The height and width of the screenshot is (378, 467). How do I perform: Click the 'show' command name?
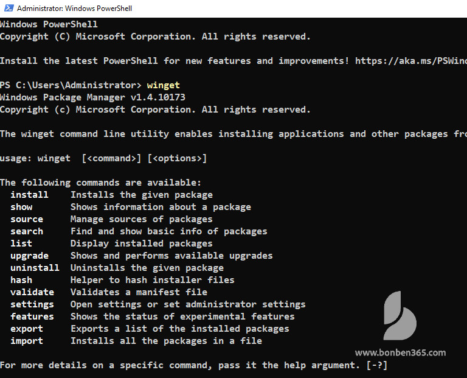21,207
